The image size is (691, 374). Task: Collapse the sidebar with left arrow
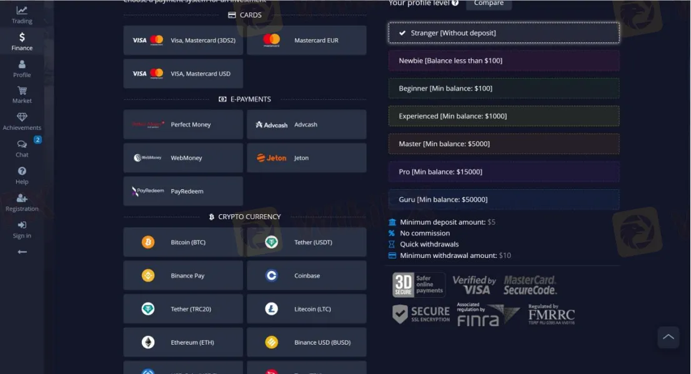22,252
